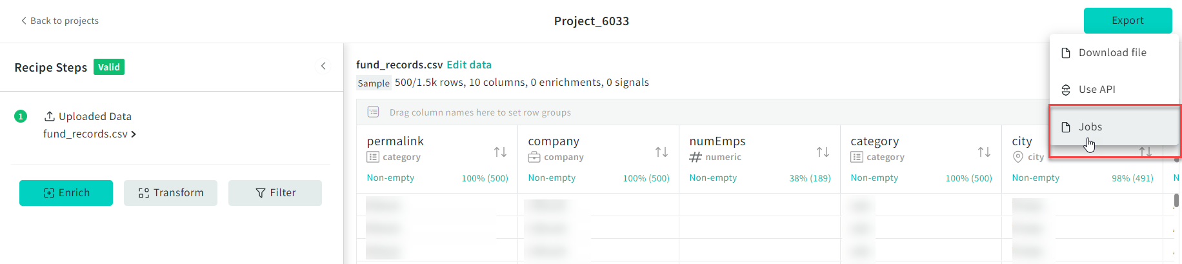This screenshot has height=264, width=1182.
Task: Sort the company column
Action: 661,152
